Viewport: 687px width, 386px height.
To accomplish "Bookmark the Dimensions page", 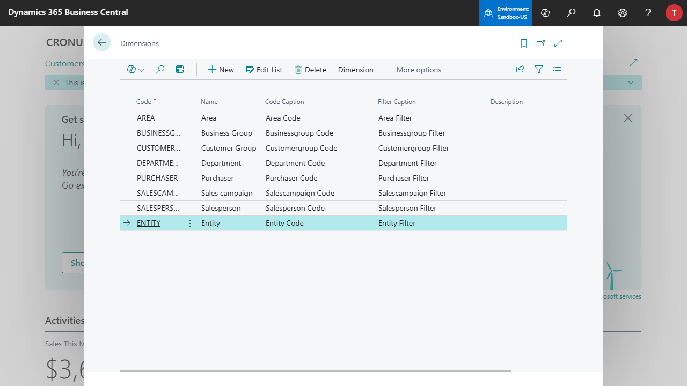I will pyautogui.click(x=524, y=43).
